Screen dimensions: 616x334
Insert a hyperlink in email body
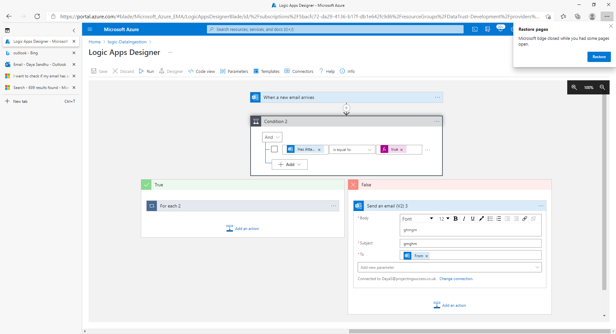coord(525,219)
